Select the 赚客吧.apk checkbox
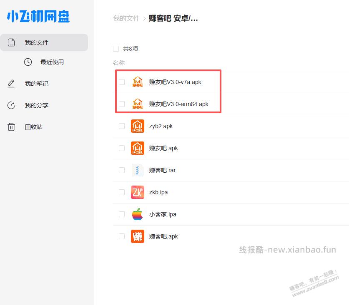349x305 pixels. [122, 236]
